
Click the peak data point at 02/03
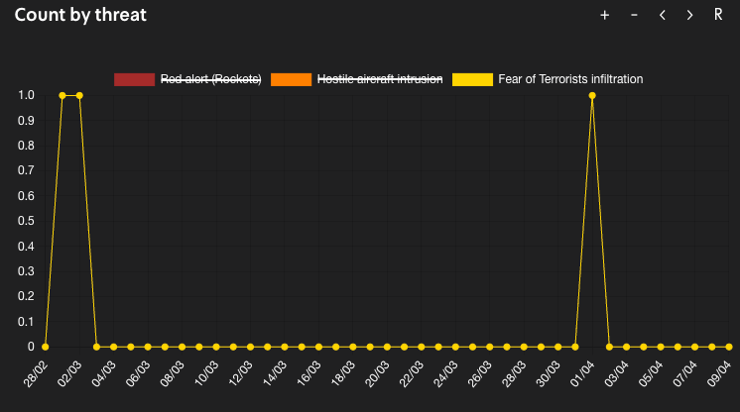79,96
